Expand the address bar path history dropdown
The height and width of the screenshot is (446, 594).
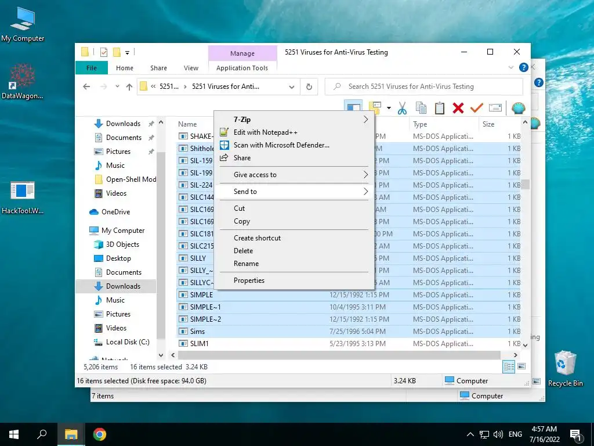pyautogui.click(x=292, y=87)
